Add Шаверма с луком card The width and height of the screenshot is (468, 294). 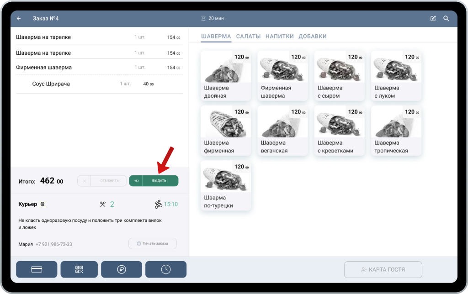pos(396,76)
